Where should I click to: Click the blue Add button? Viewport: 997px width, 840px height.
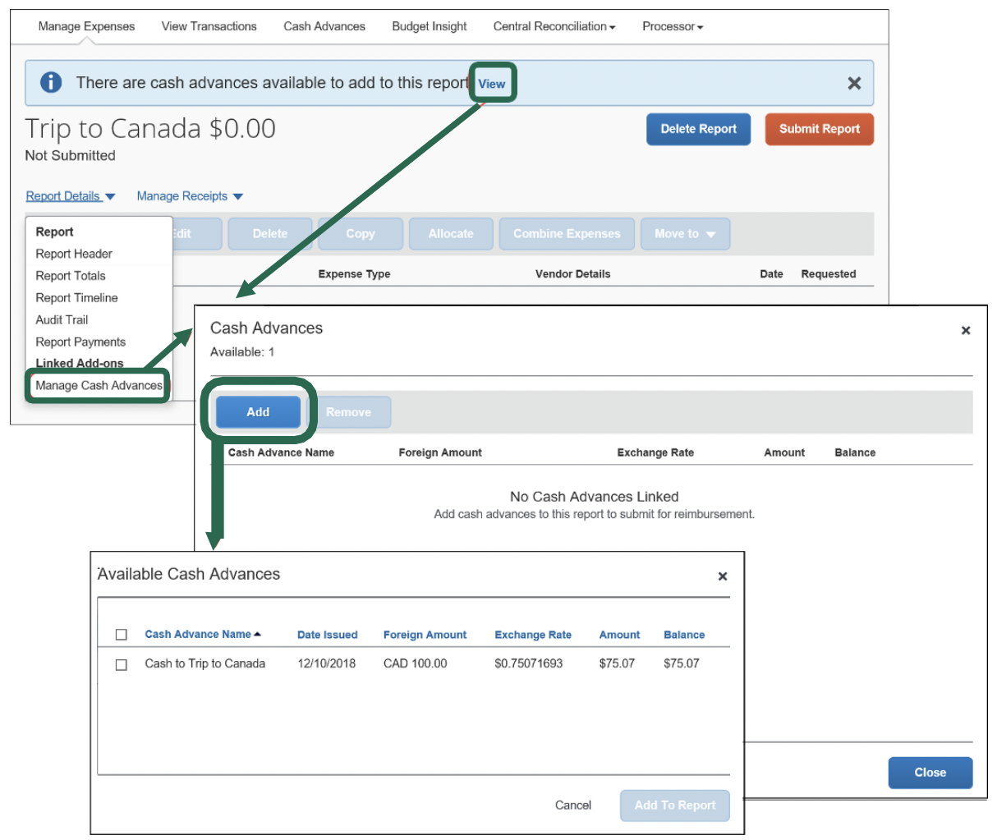[x=258, y=412]
